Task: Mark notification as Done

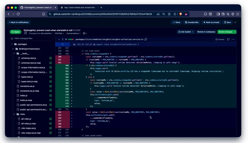Action: tap(177, 22)
